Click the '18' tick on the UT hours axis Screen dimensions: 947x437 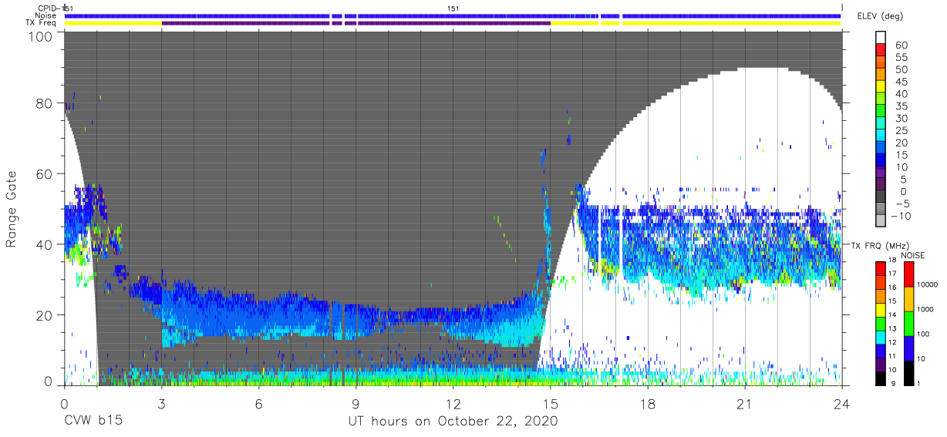[648, 404]
